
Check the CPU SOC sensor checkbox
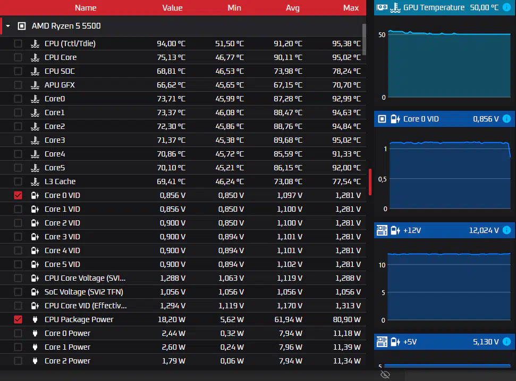click(x=18, y=71)
